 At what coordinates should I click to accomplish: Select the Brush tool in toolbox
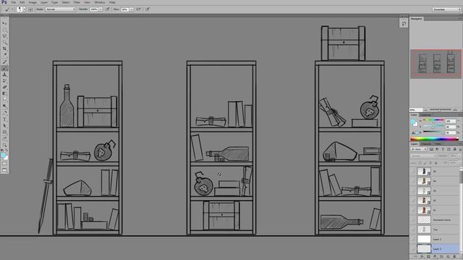pos(4,69)
